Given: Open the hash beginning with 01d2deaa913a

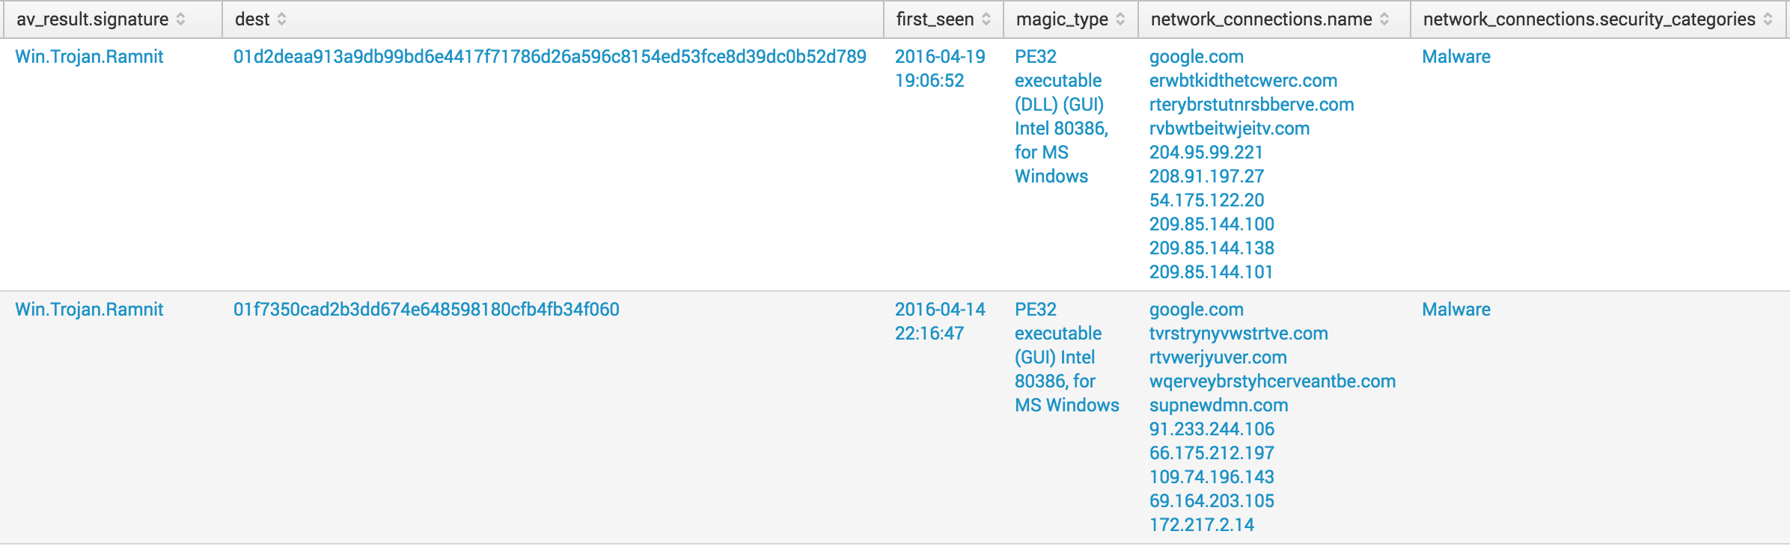Looking at the screenshot, I should (x=550, y=56).
